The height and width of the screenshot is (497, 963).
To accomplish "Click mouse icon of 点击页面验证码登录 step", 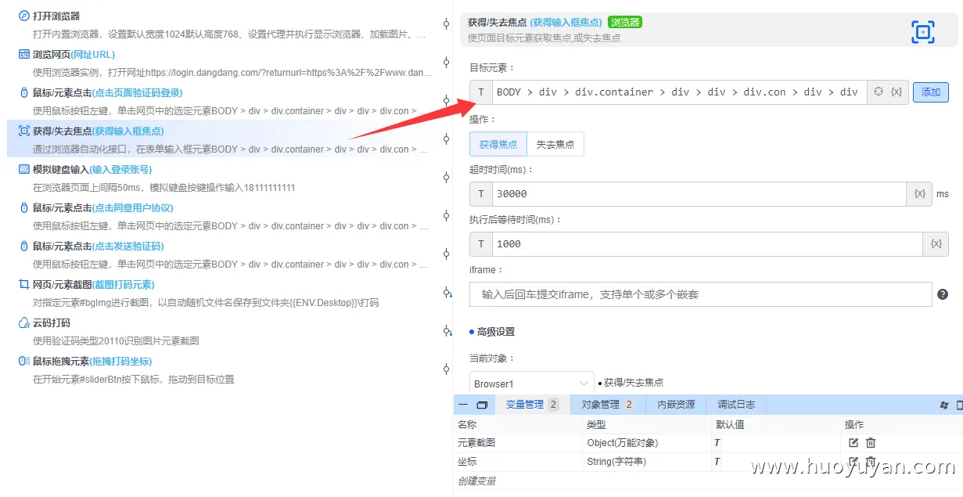I will [x=24, y=92].
